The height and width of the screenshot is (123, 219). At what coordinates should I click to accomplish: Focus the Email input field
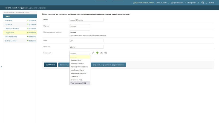[87, 20]
